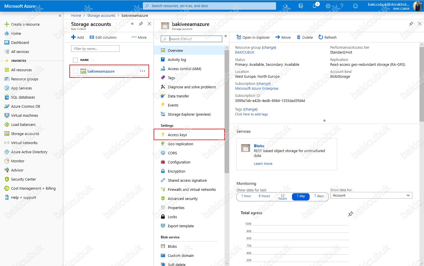The height and width of the screenshot is (266, 424).
Task: Pin the Storage accounts blade
Action: click(141, 24)
